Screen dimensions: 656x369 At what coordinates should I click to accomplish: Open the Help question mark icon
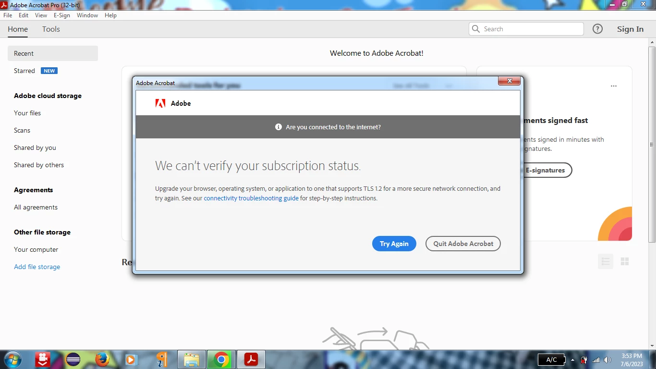pos(597,29)
